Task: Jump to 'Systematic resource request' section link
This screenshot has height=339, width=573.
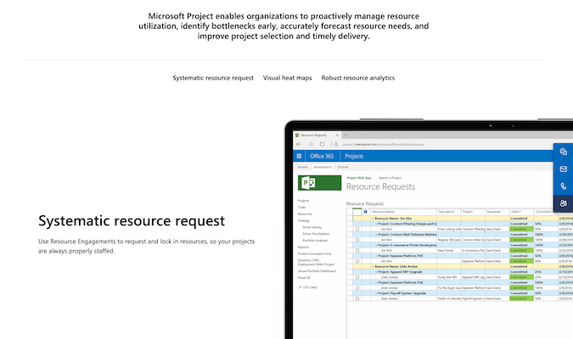Action: tap(213, 78)
